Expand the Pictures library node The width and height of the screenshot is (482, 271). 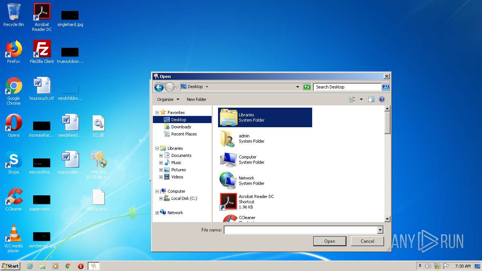point(161,170)
